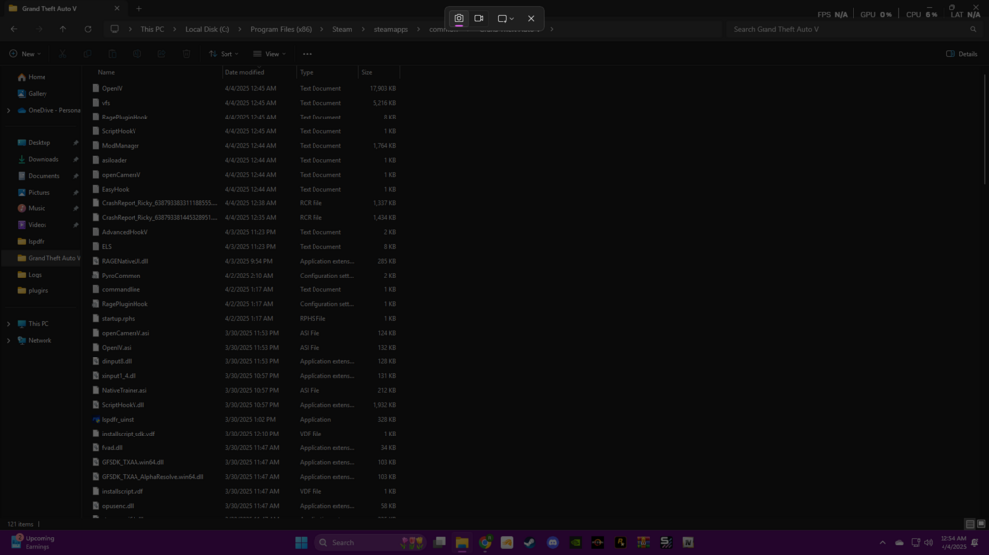Focus Search Grand Theft Auto V box
The height and width of the screenshot is (555, 989).
point(853,29)
